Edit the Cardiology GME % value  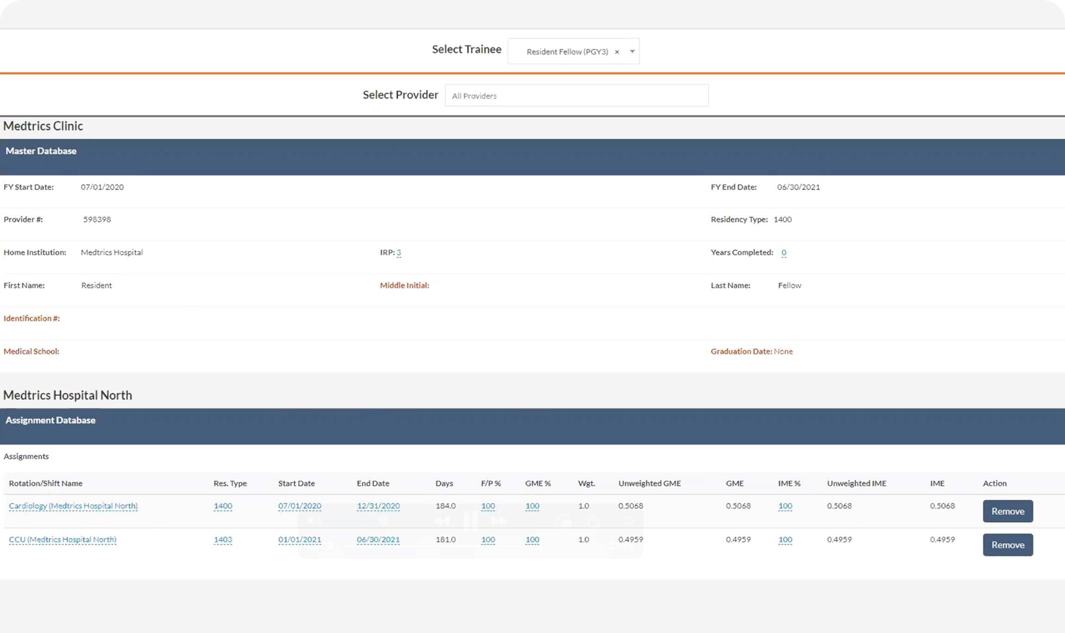(532, 506)
